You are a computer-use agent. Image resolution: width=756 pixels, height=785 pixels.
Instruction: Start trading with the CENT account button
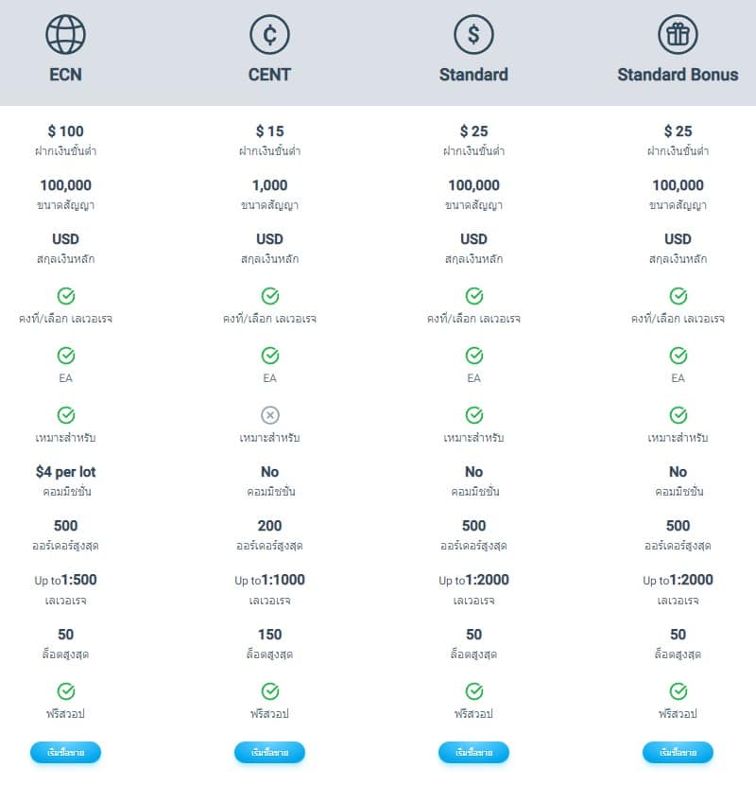click(269, 753)
